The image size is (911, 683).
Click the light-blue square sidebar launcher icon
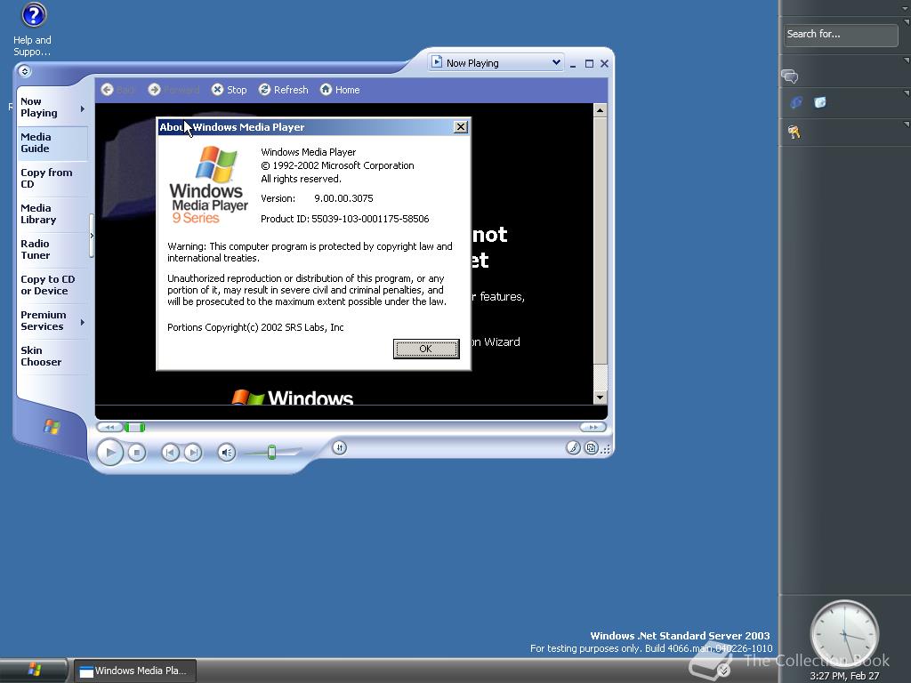[819, 103]
